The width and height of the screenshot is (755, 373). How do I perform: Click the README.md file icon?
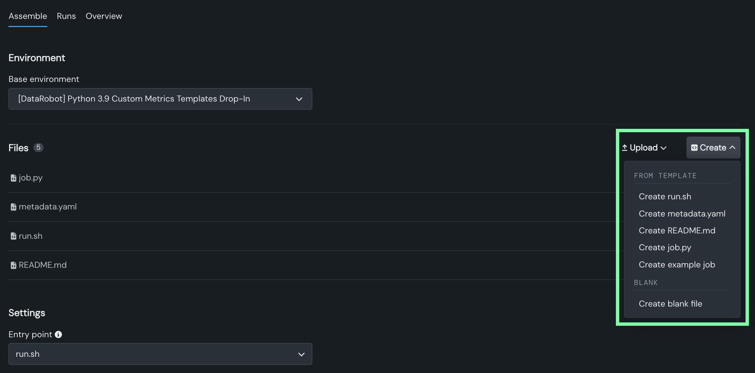point(14,265)
